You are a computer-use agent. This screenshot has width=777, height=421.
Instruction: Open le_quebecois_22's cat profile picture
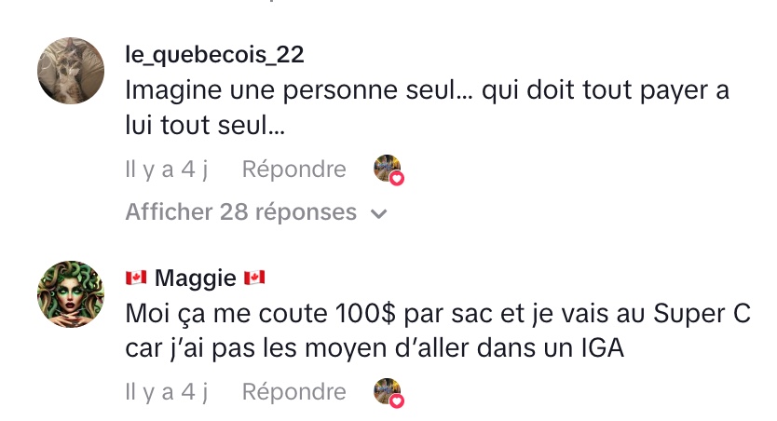click(71, 71)
